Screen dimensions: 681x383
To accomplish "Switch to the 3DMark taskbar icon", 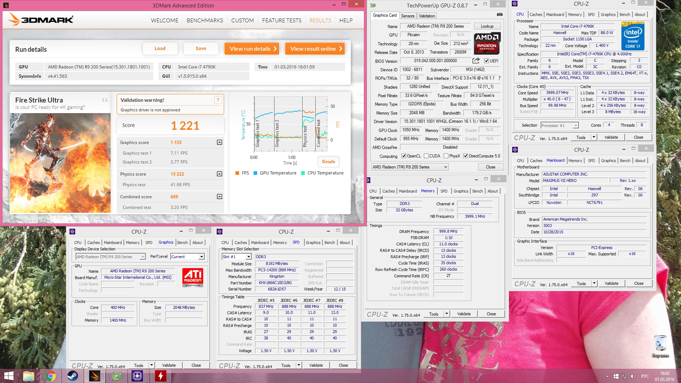I will (x=95, y=376).
